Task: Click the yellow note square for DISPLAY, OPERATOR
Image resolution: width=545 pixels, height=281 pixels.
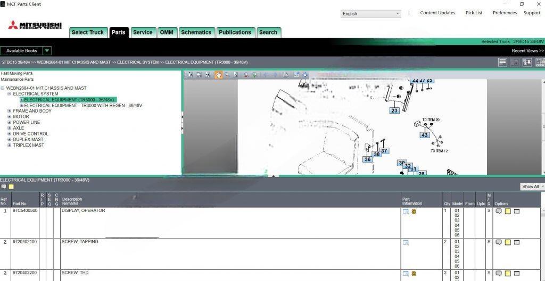Action: coord(508,211)
